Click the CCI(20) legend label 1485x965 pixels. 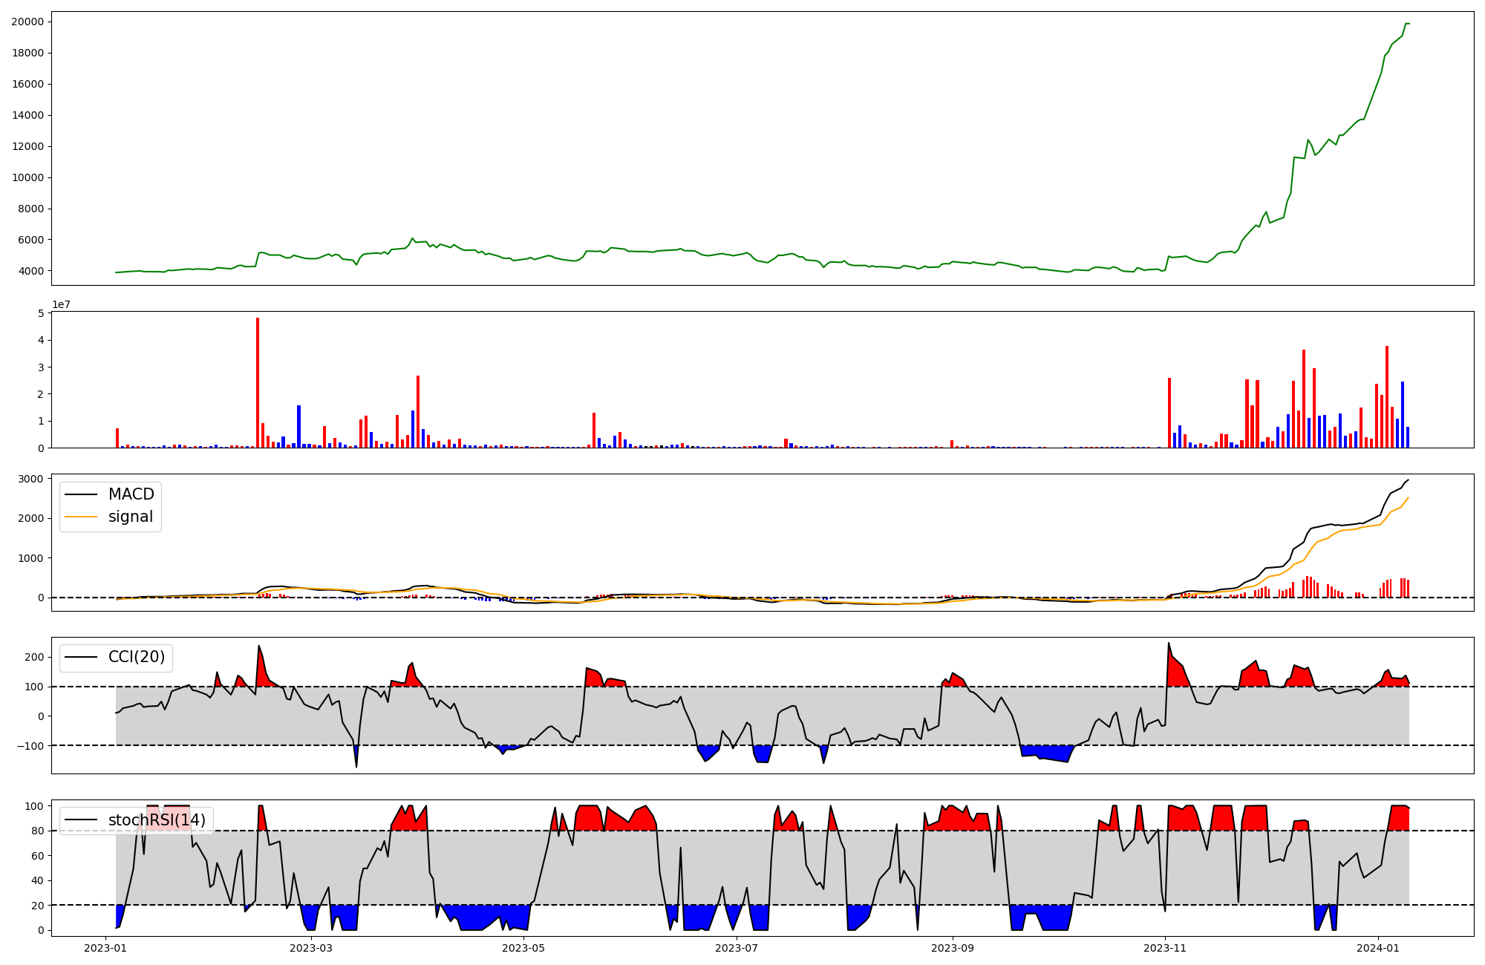137,657
